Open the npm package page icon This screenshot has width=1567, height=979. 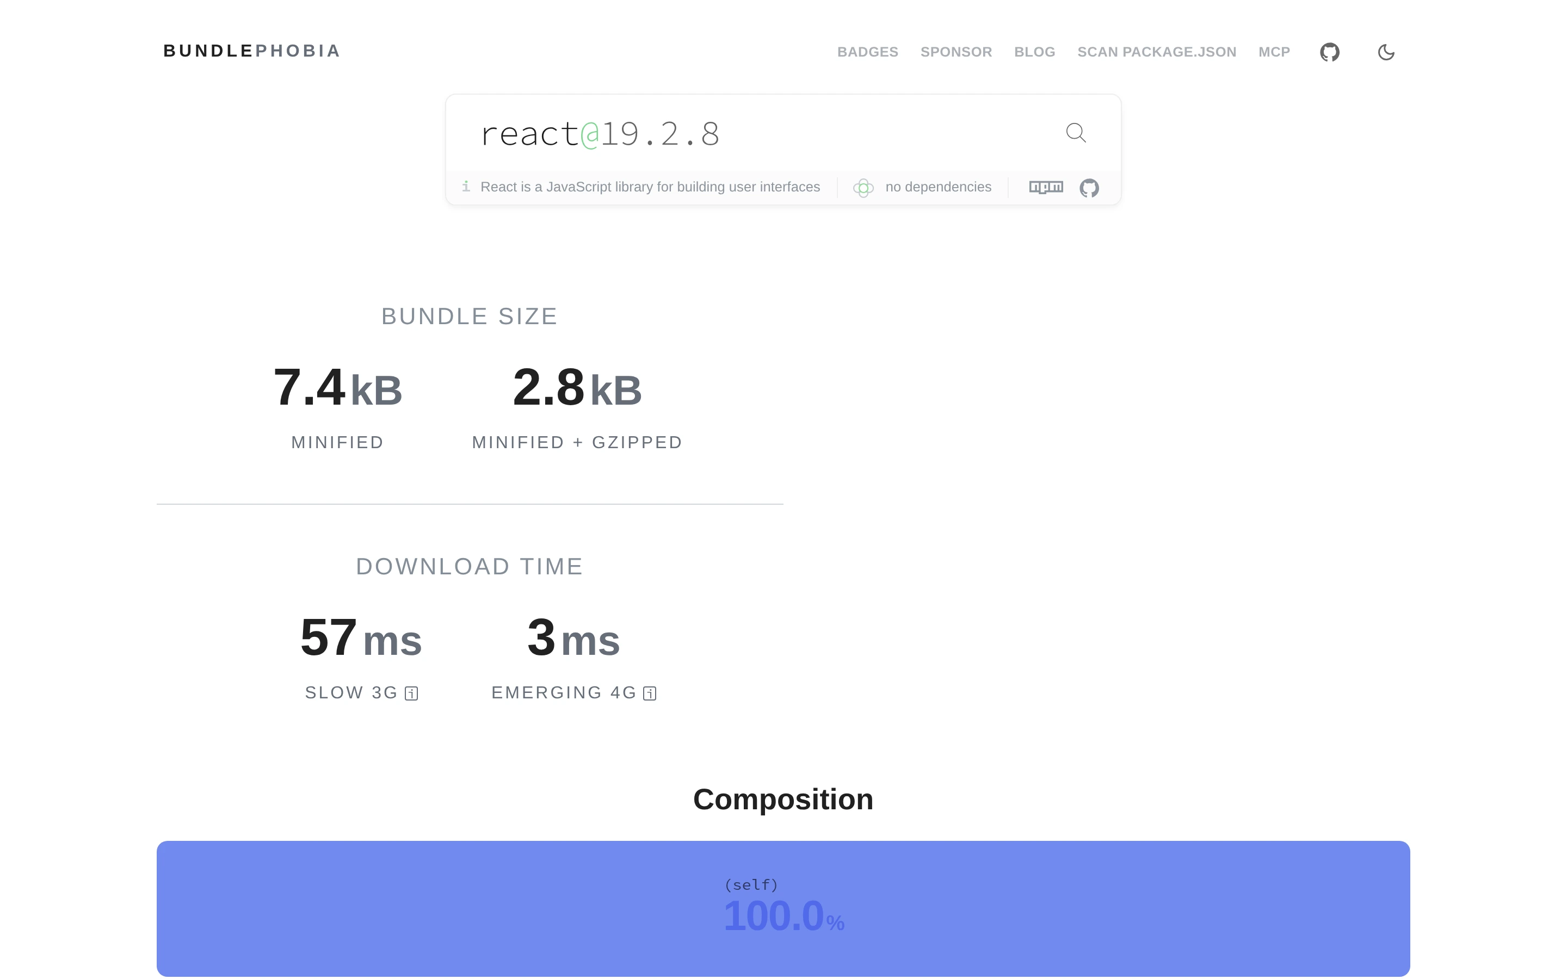click(1046, 187)
